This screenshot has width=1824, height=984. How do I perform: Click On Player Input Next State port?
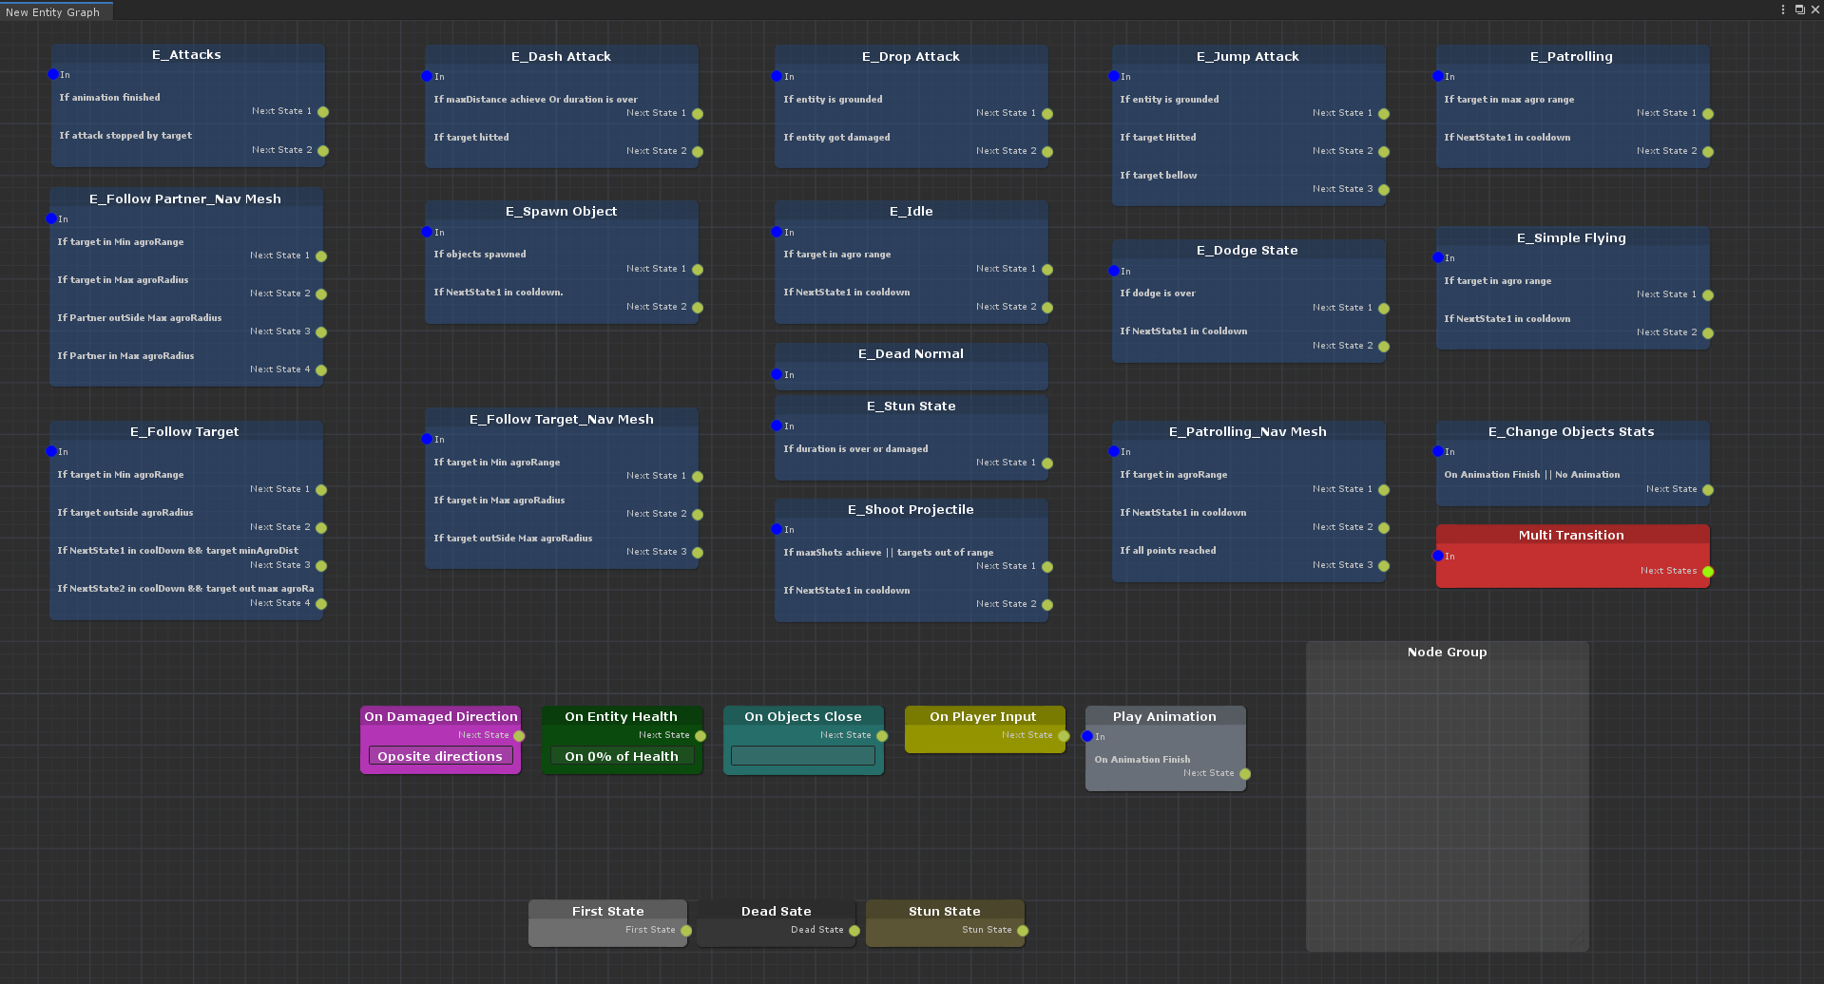(1064, 736)
